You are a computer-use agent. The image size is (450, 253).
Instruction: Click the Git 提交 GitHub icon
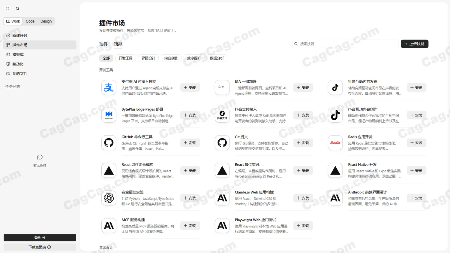pos(222,143)
